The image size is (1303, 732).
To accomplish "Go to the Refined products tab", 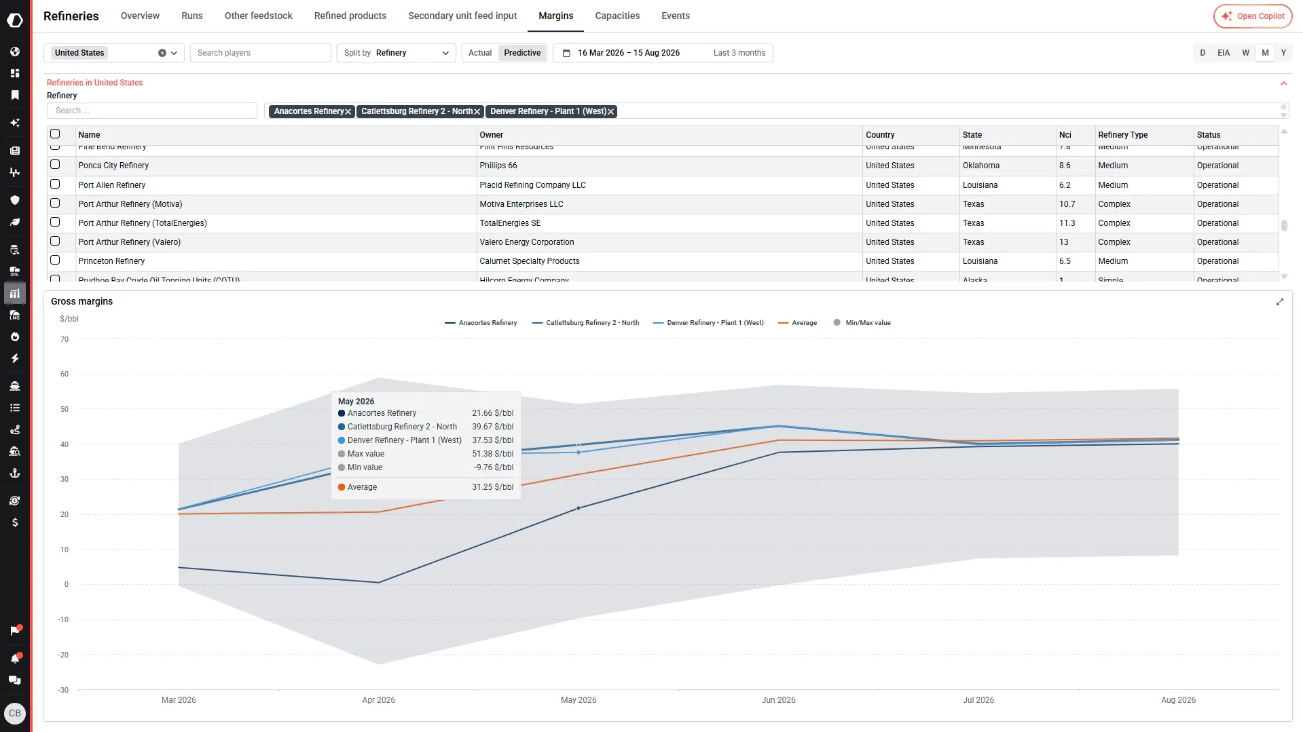I will coord(350,16).
